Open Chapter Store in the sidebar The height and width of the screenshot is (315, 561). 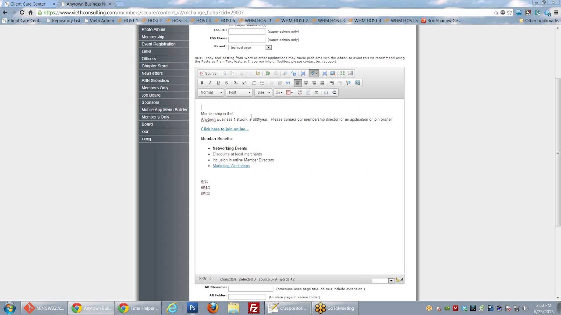pos(155,66)
